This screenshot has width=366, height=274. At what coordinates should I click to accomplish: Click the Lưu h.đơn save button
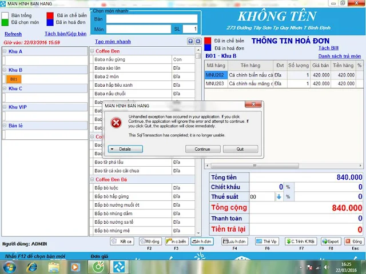click(235, 241)
